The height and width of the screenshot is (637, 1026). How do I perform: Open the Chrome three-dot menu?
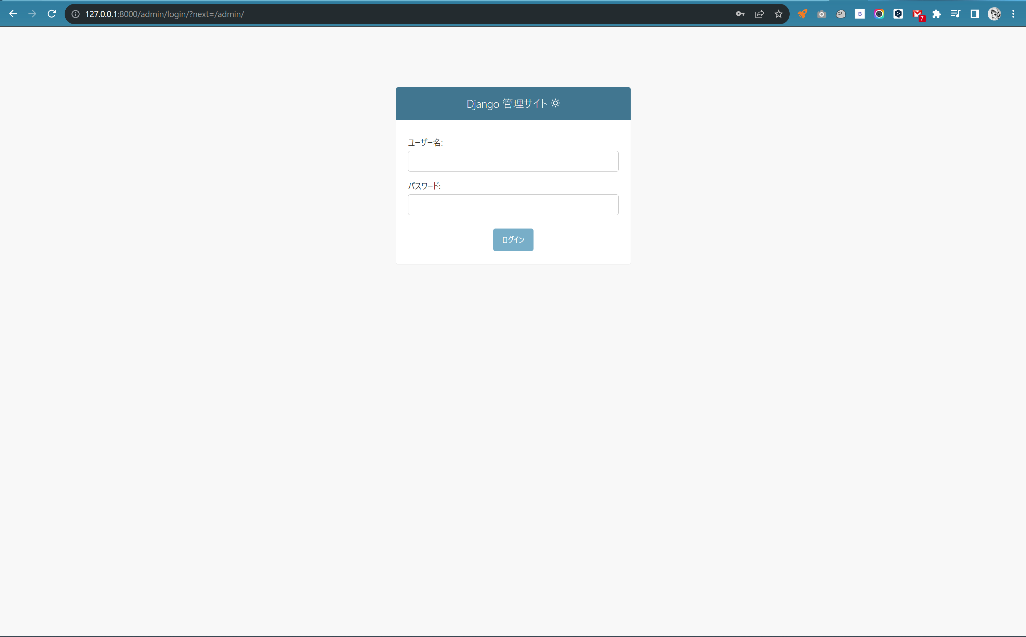pos(1014,14)
